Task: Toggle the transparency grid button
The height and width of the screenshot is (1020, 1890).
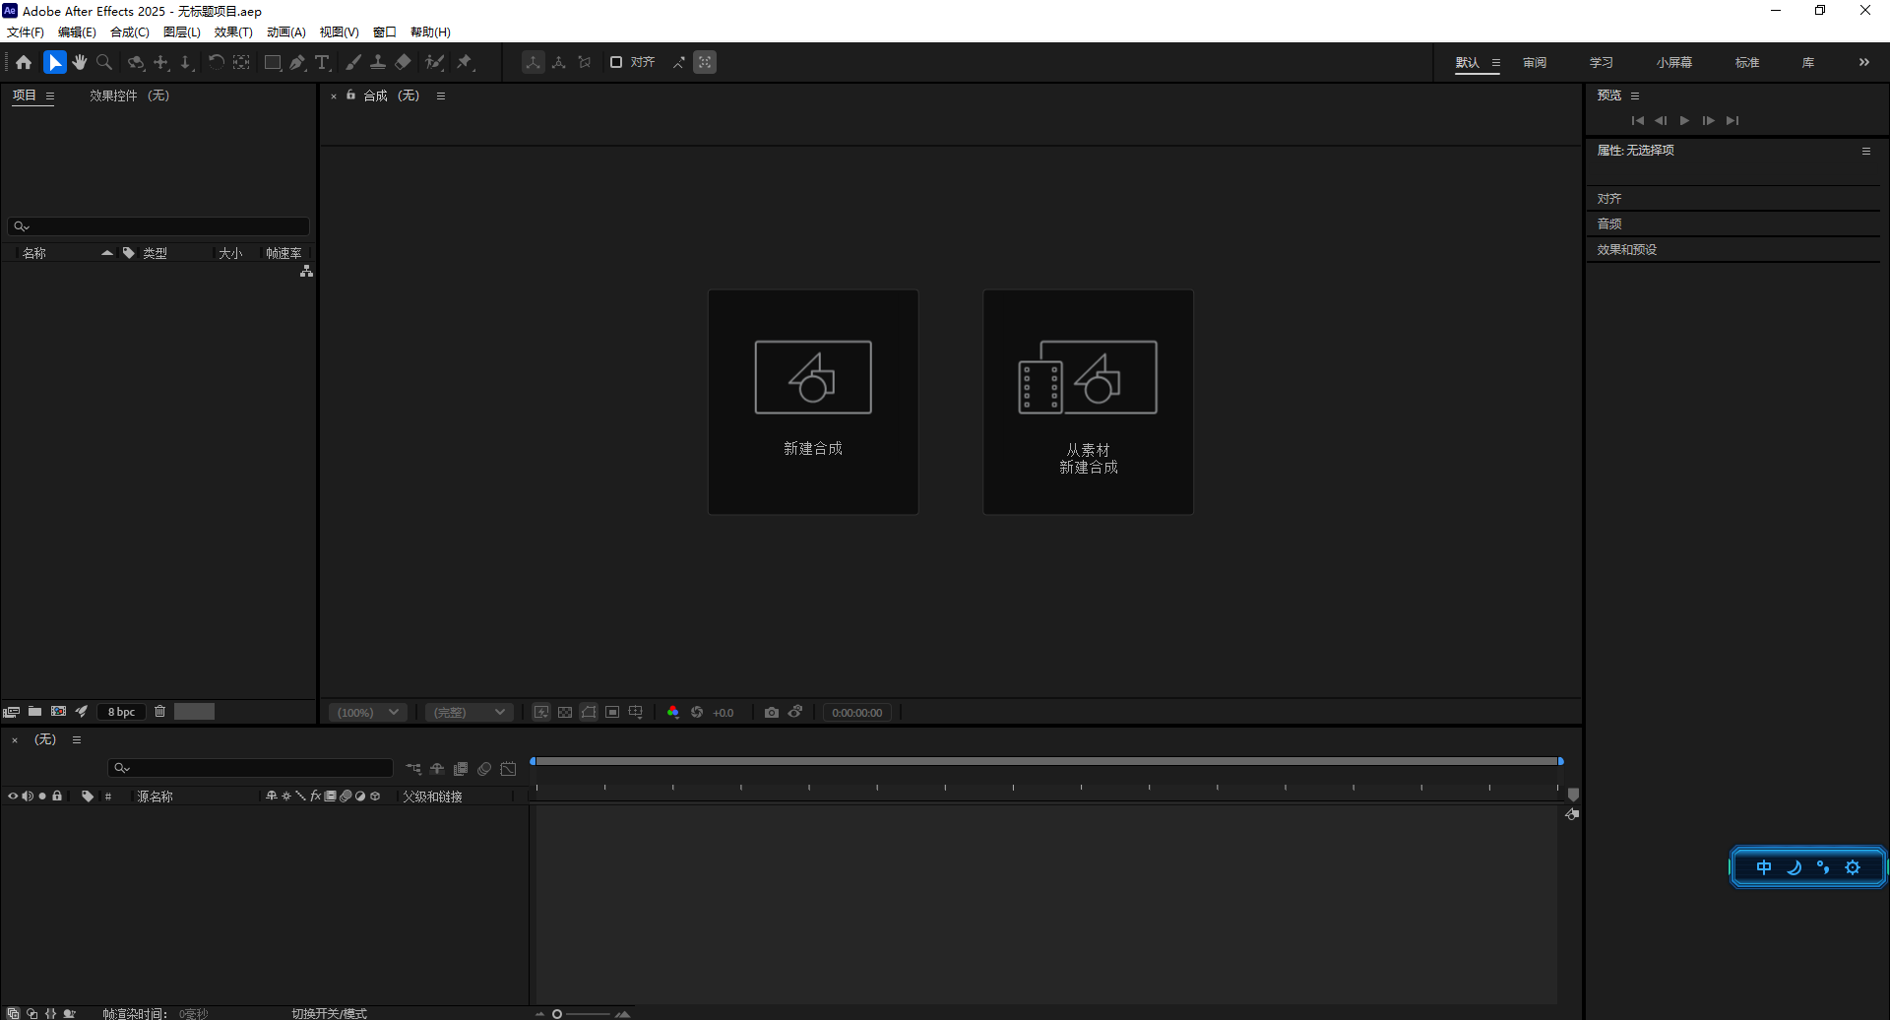Action: [x=565, y=712]
